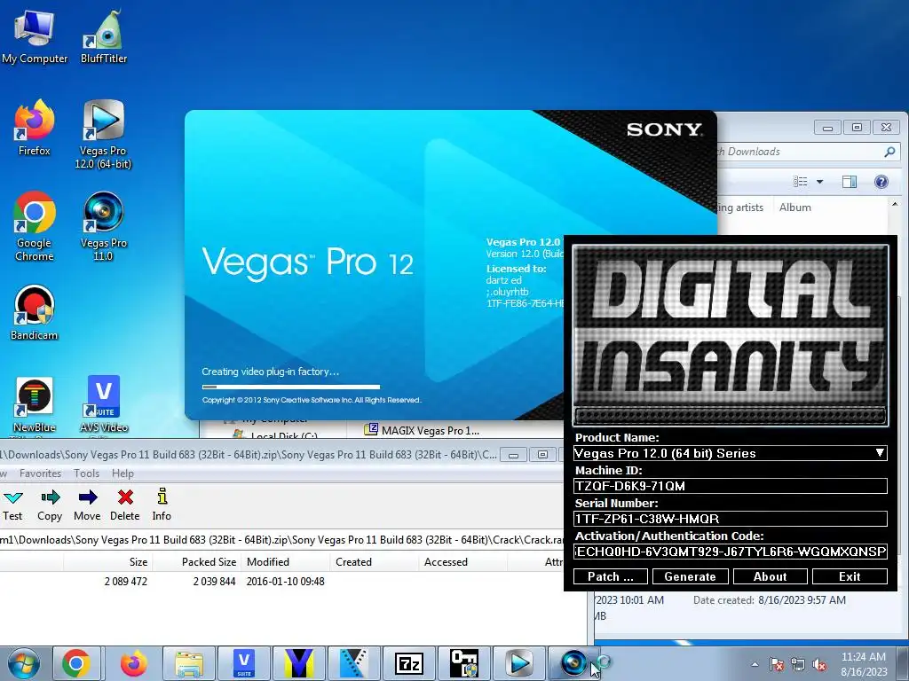
Task: Expand the Product Name dropdown
Action: tap(880, 453)
